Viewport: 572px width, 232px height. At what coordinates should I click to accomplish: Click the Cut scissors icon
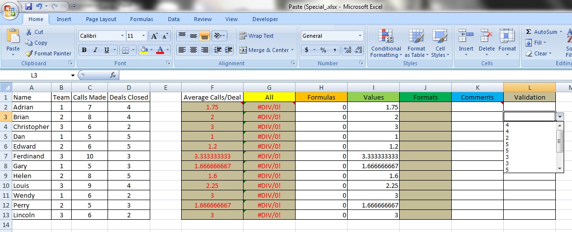(x=29, y=32)
